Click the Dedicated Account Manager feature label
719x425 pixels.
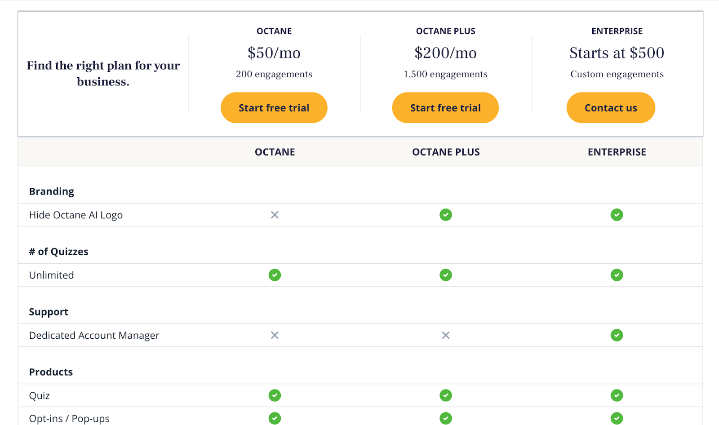[94, 336]
